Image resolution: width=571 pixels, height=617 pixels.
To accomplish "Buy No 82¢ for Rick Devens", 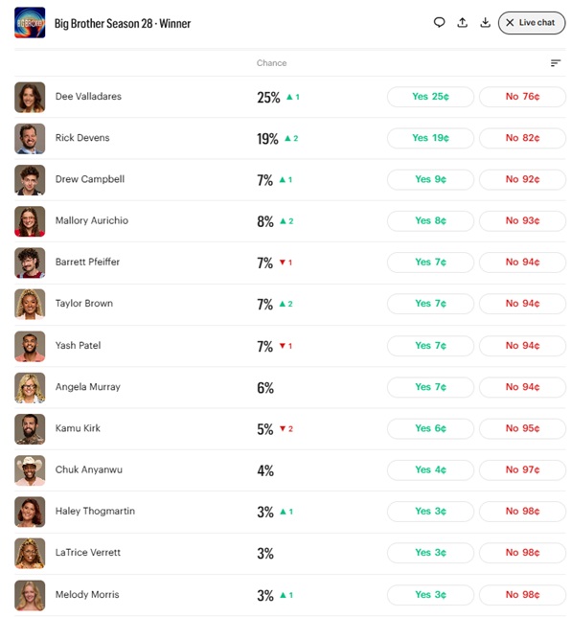I will pos(522,138).
